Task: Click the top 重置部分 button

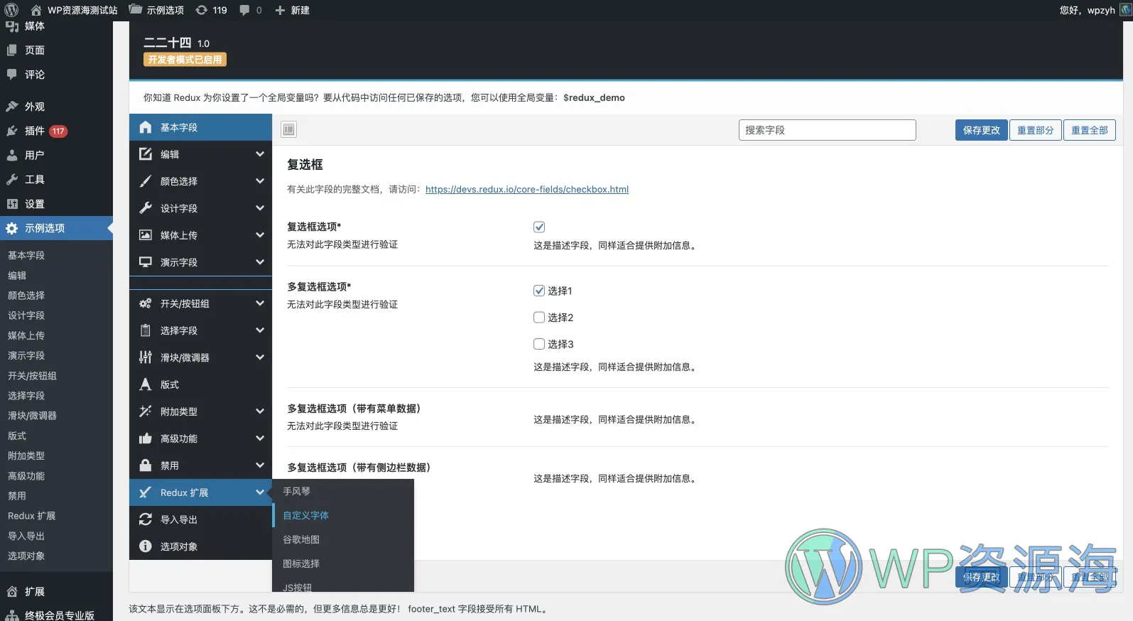Action: coord(1035,130)
